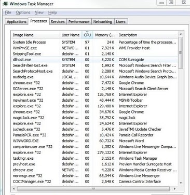Select the ehrecvr.exe process

tap(94, 170)
